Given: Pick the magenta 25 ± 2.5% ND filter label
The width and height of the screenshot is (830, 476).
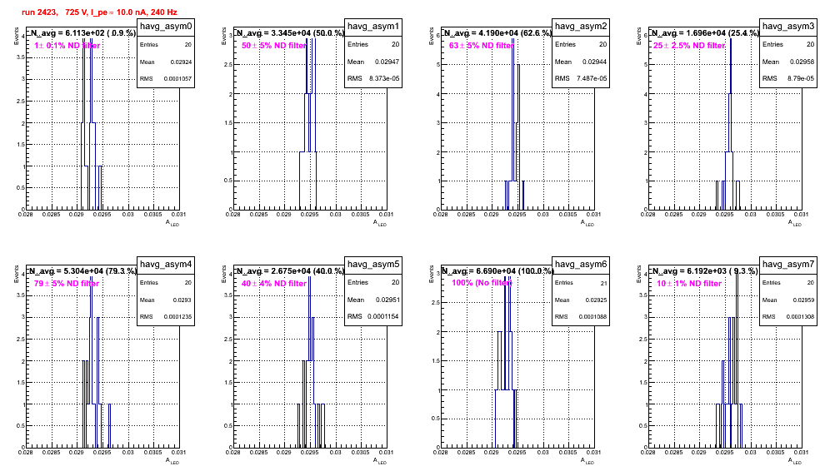Looking at the screenshot, I should pos(689,46).
